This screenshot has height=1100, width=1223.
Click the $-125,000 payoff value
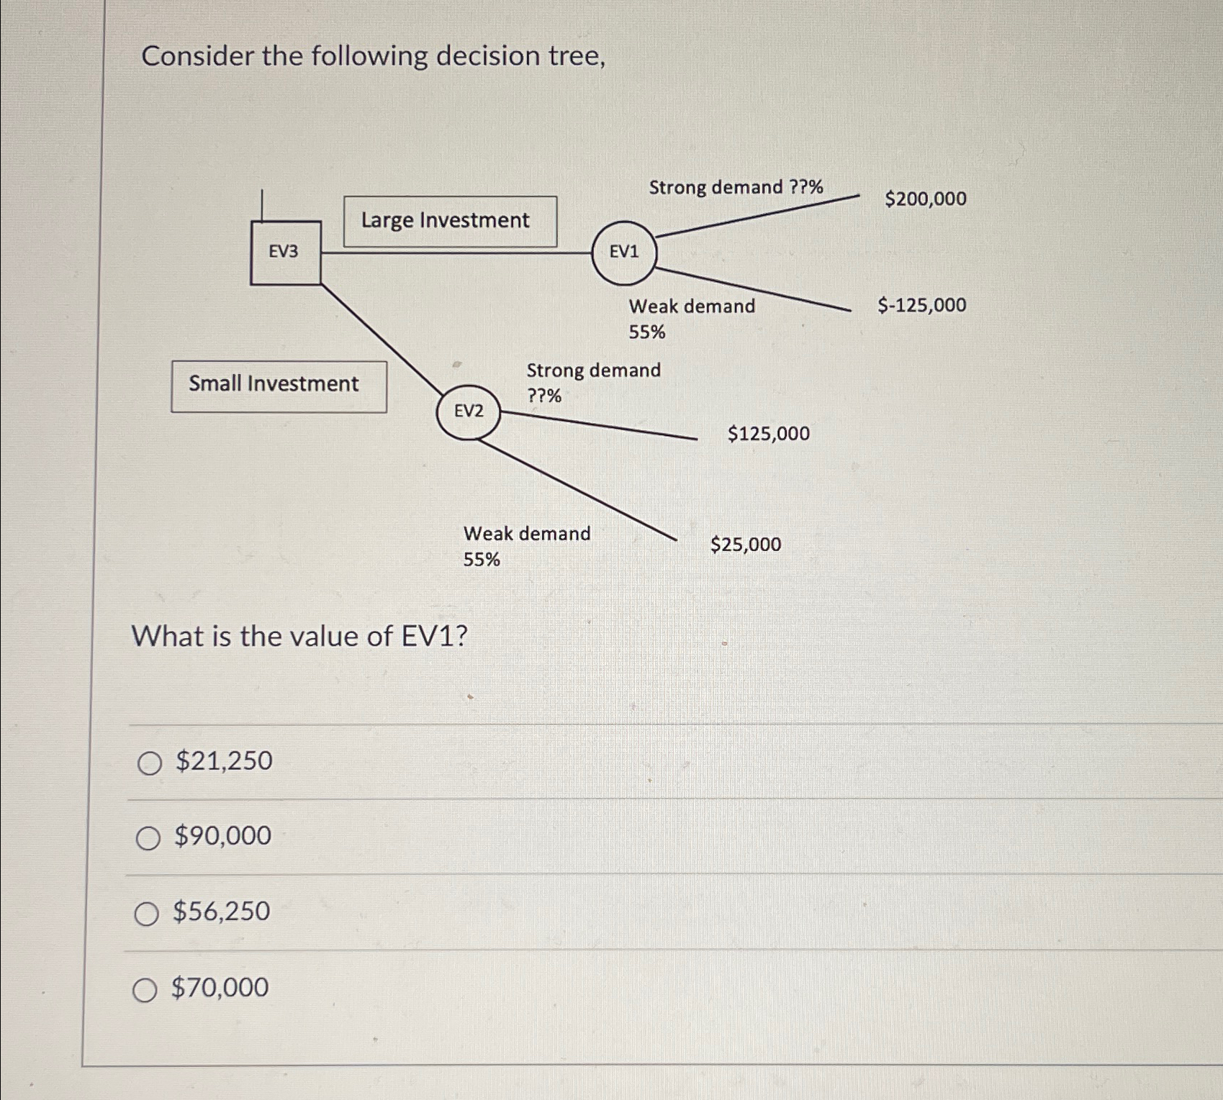coord(921,305)
